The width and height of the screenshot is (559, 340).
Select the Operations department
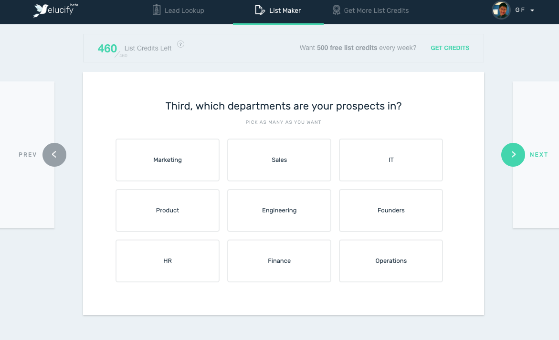(x=391, y=261)
